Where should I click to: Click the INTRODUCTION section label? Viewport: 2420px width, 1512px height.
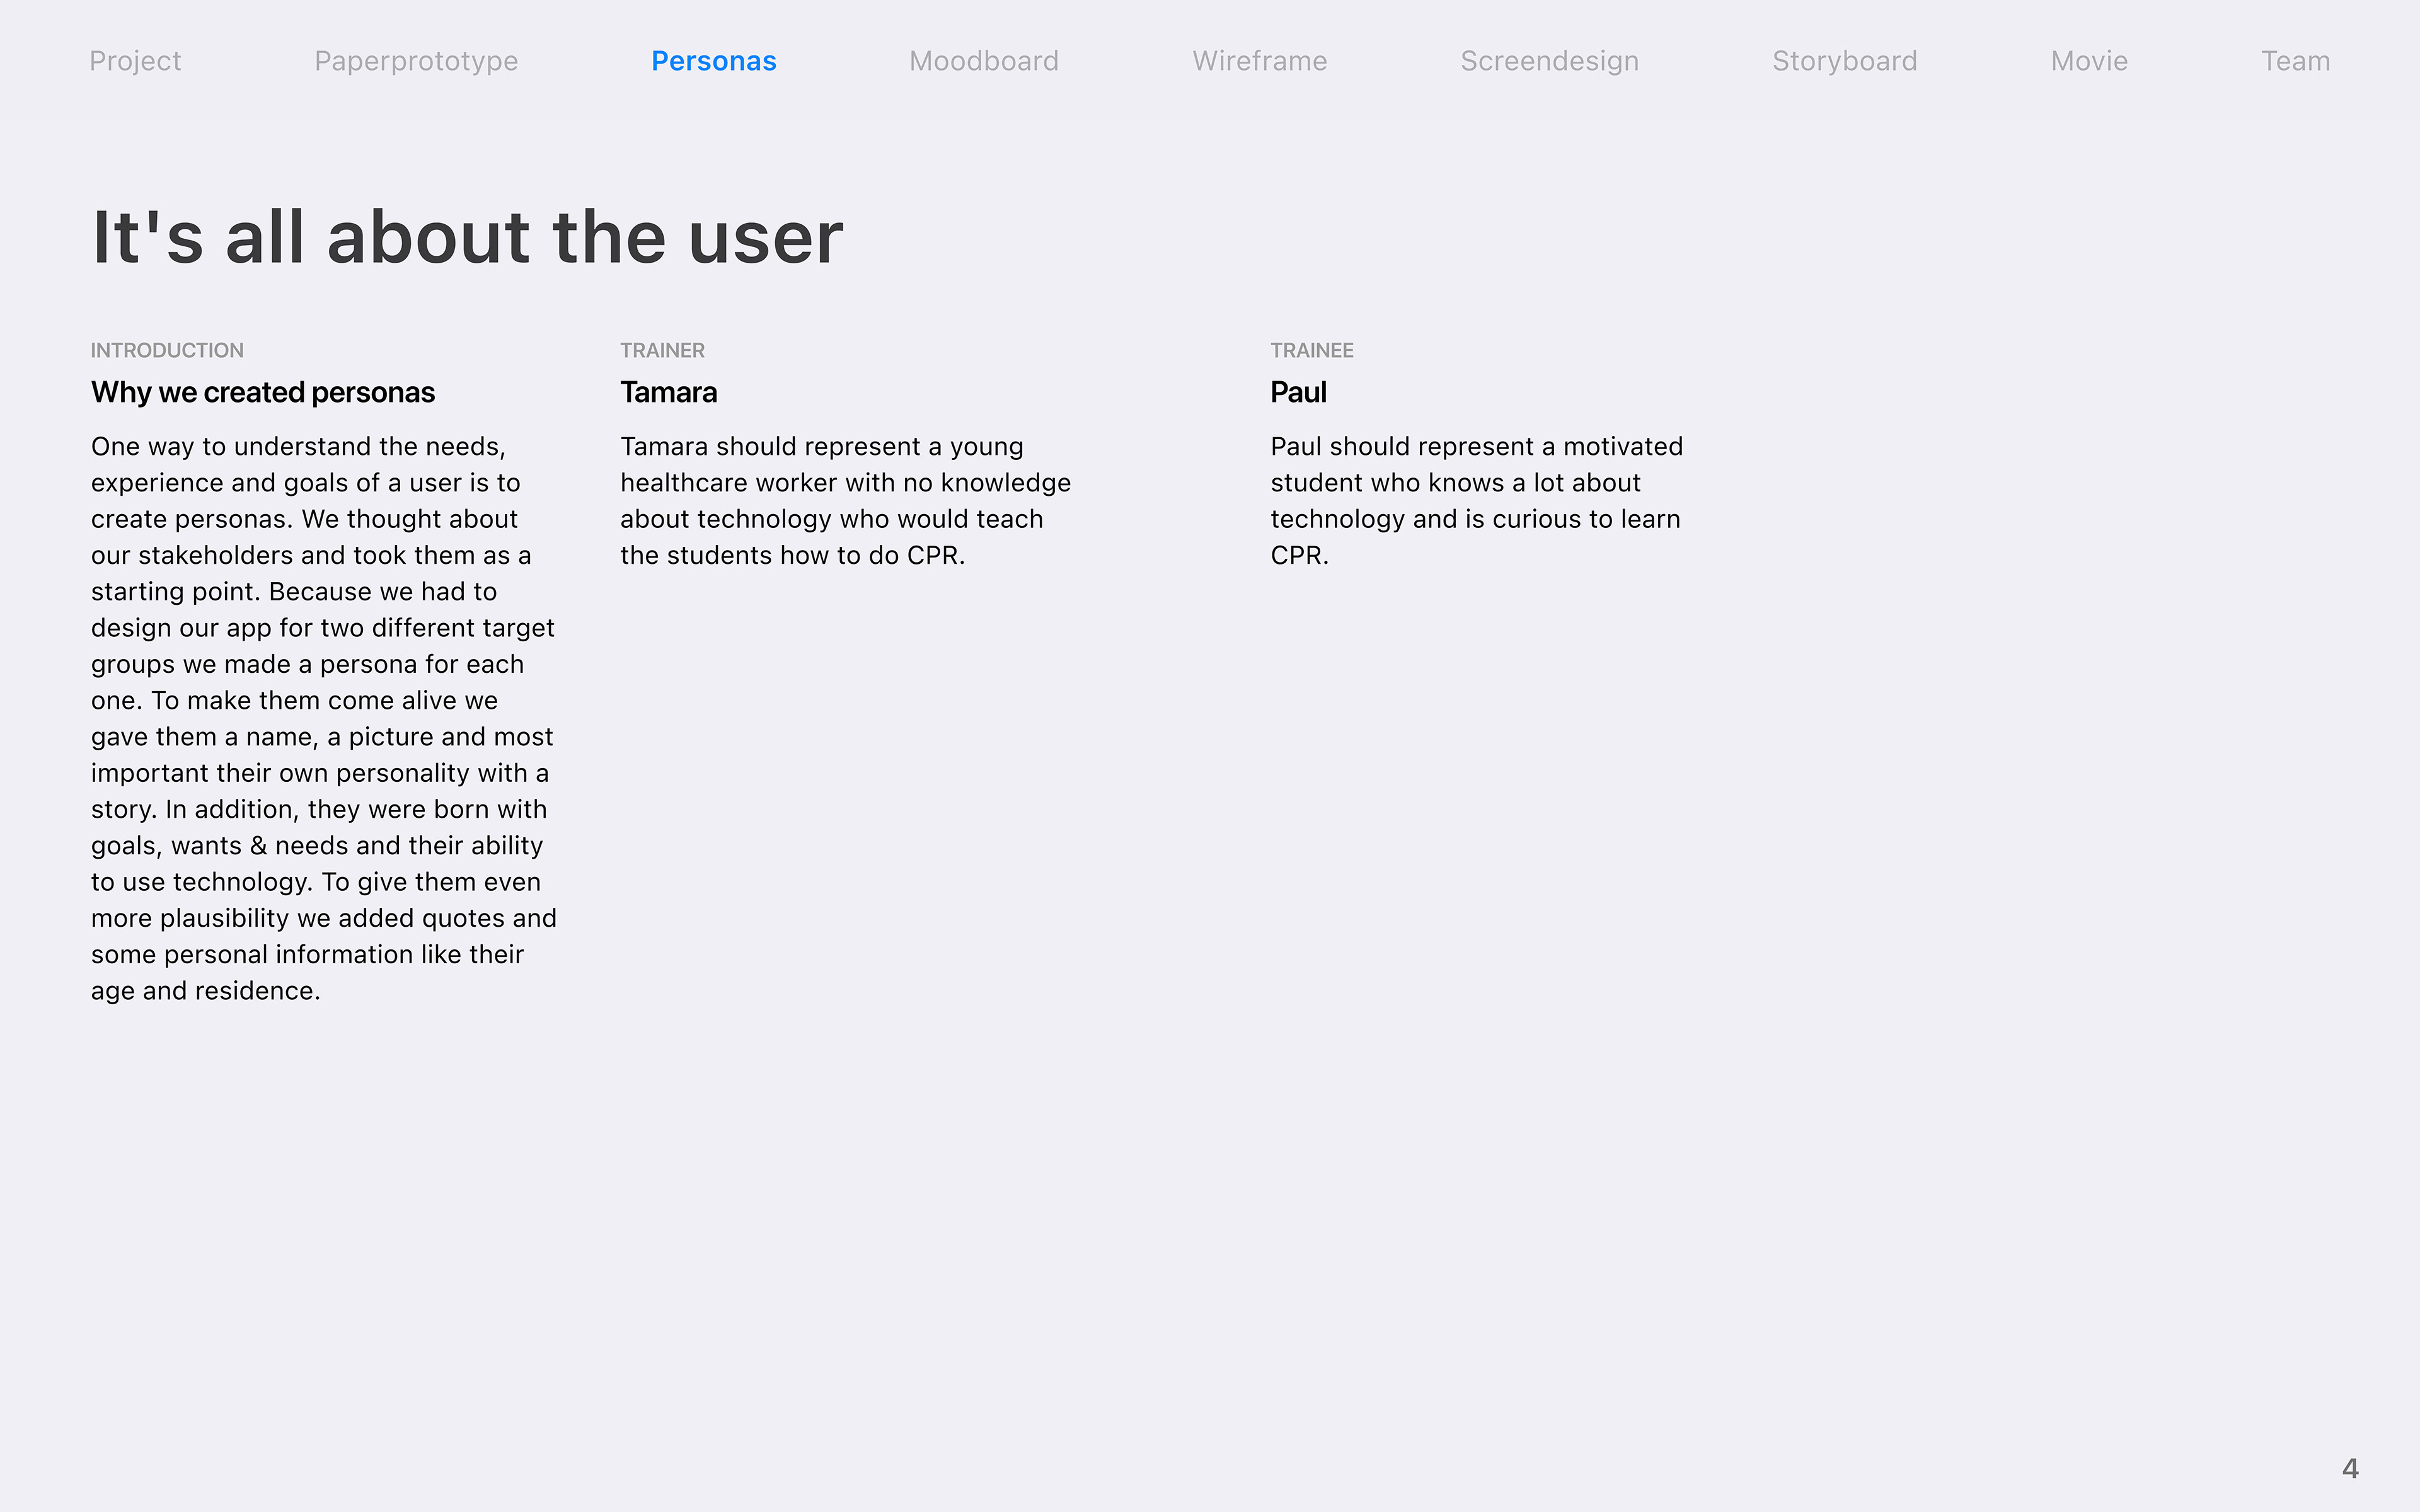click(167, 350)
